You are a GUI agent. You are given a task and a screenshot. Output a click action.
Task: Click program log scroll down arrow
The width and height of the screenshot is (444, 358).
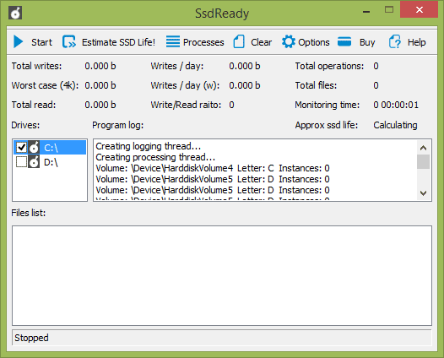pyautogui.click(x=424, y=193)
